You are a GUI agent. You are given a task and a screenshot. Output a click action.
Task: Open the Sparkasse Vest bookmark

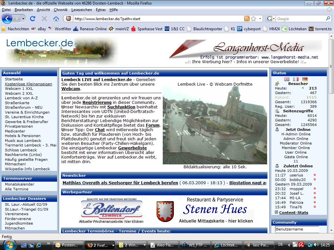(147, 29)
